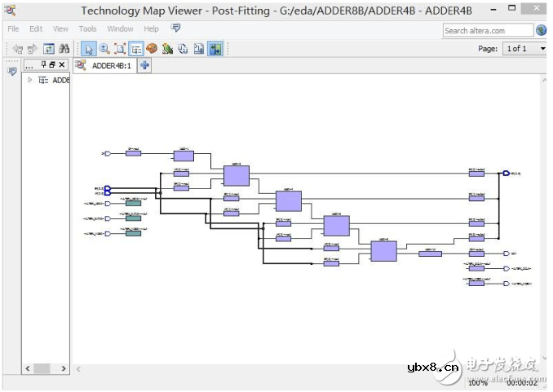Click the forward navigation arrow
This screenshot has height=392, width=553.
point(33,49)
